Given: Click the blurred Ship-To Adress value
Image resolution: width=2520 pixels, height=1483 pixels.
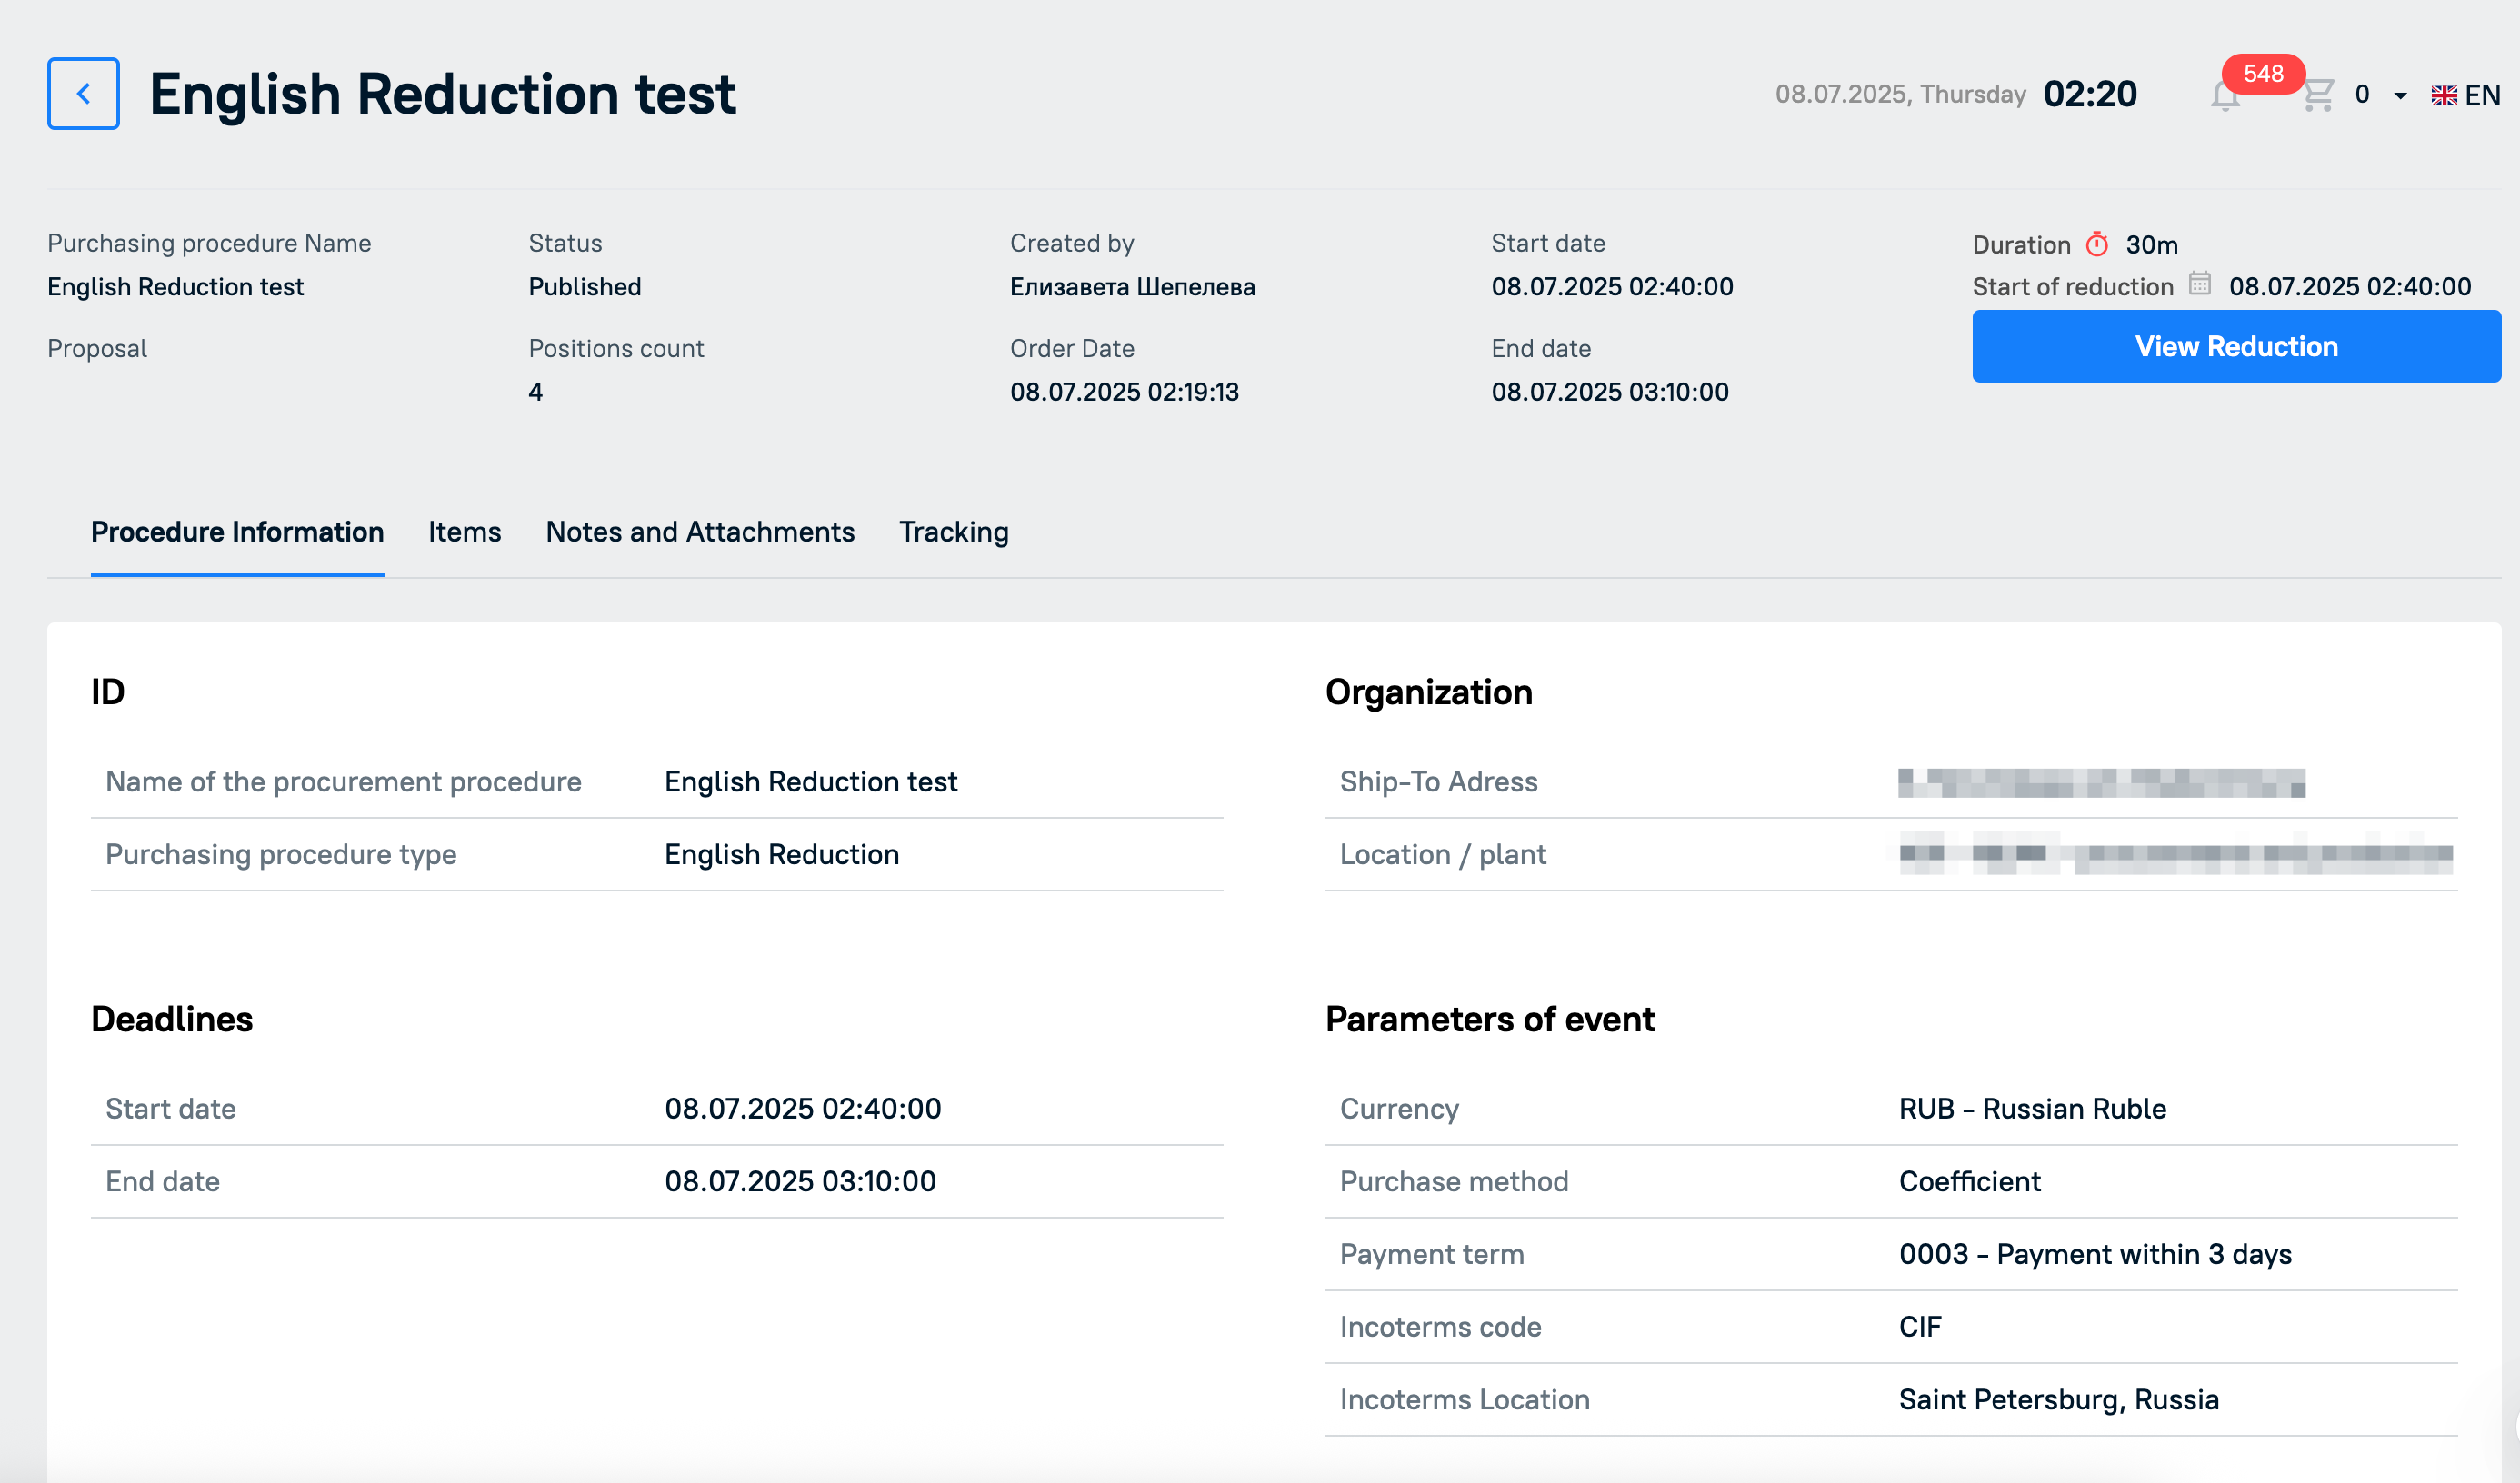Looking at the screenshot, I should pos(2102,782).
